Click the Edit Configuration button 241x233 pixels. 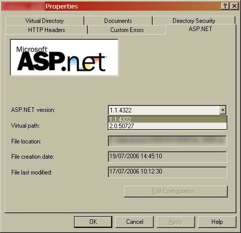click(176, 191)
